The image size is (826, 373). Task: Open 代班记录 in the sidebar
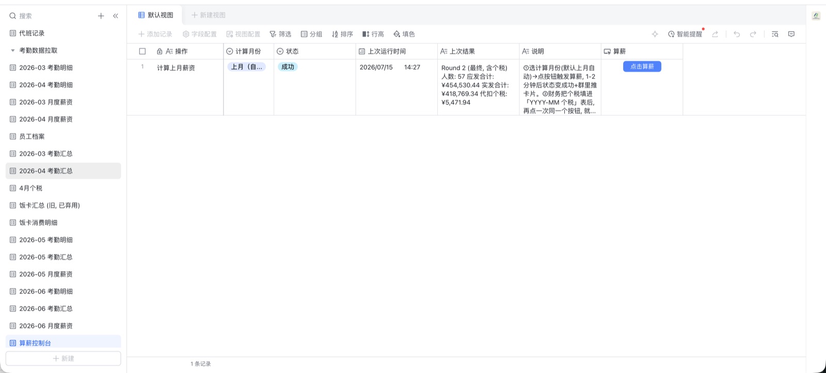tap(63, 33)
